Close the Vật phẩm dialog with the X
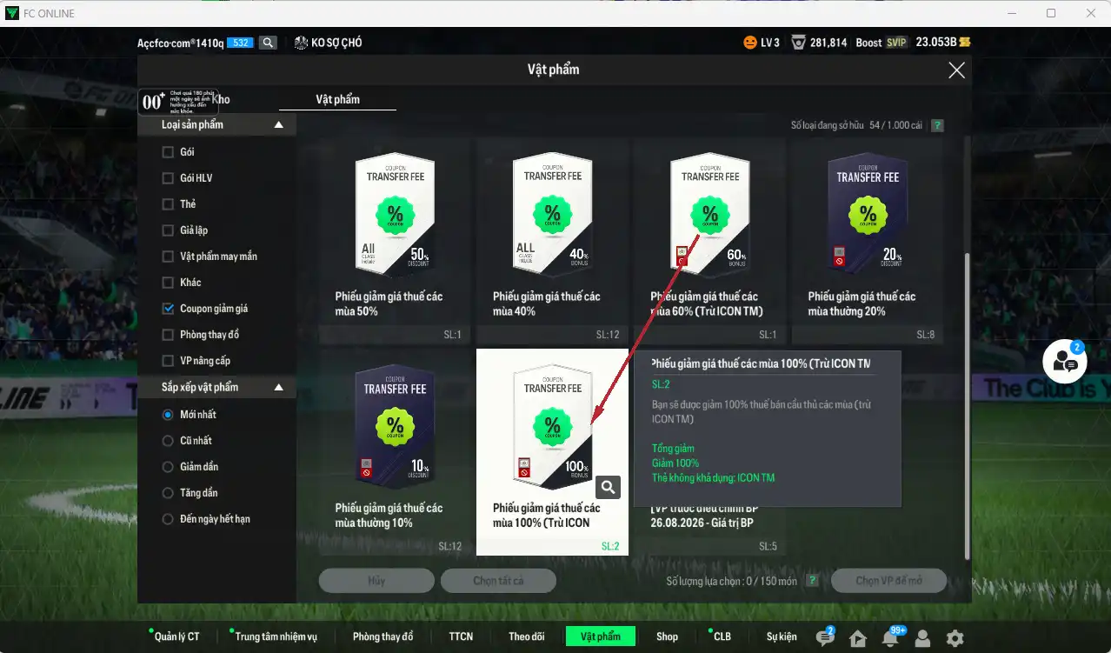The width and height of the screenshot is (1111, 653). (x=956, y=70)
